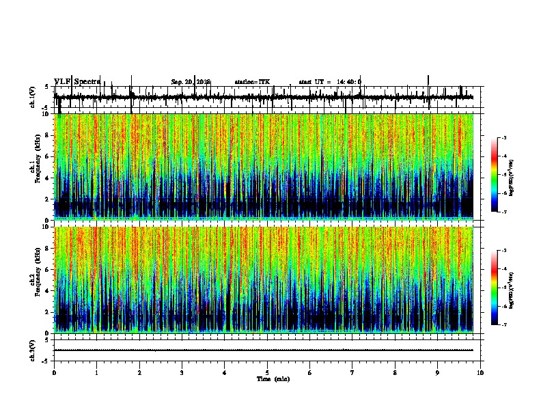Click the "3" minute tick label

(182, 373)
